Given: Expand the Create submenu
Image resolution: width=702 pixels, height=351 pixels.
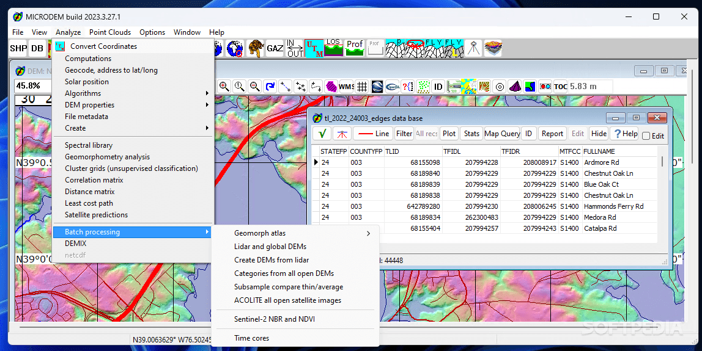Looking at the screenshot, I should point(133,128).
